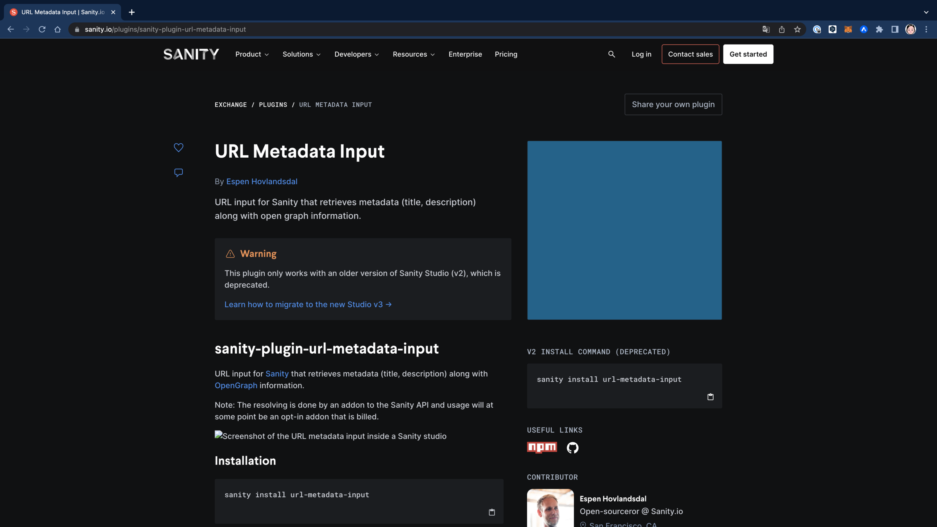
Task: Go to the Pricing page
Action: point(506,54)
